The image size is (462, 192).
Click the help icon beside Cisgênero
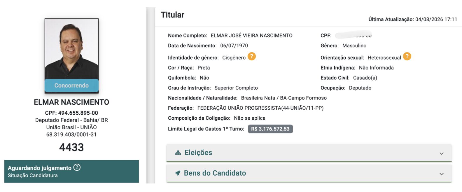(x=252, y=56)
